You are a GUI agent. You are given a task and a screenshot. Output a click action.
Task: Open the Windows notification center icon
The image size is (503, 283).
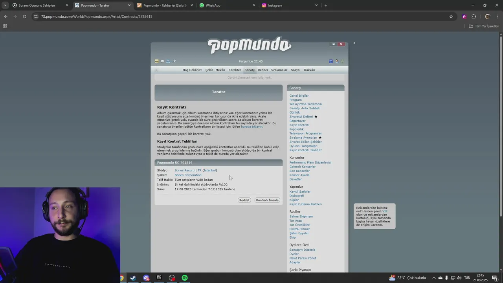tap(495, 278)
